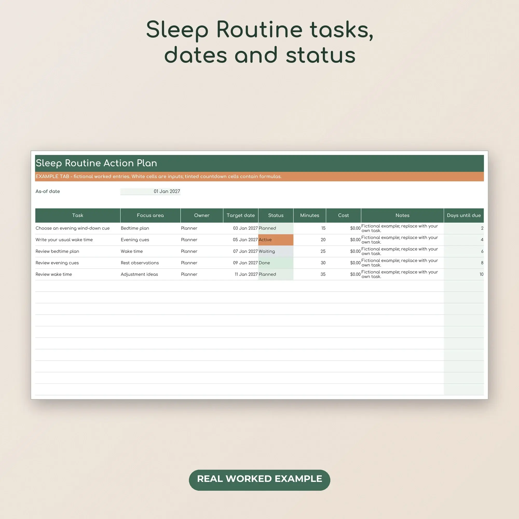Click days until due value 10
519x519 pixels.
[464, 275]
